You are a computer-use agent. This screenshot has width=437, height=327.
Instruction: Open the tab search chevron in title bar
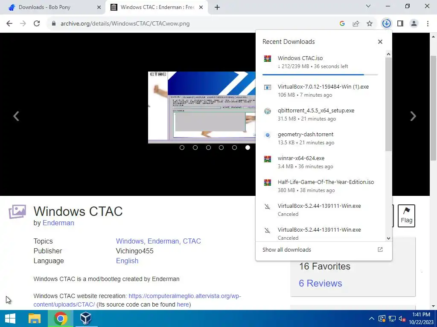368,6
